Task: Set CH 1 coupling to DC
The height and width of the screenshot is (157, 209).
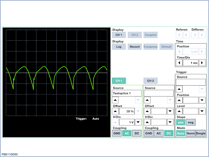Action: [x=137, y=133]
